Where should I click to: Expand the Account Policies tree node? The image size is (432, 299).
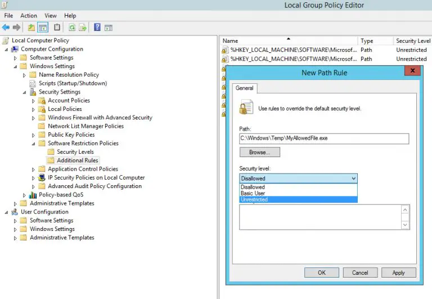pyautogui.click(x=33, y=101)
